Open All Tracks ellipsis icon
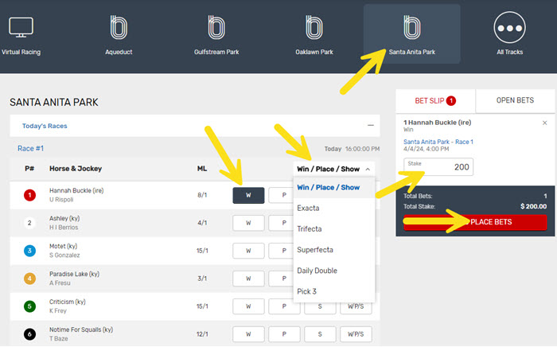557x347 pixels. [510, 28]
